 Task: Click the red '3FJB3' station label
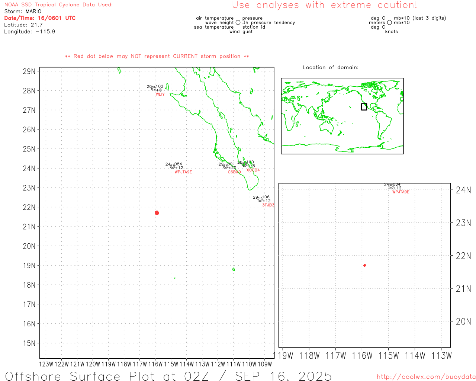tap(268, 205)
